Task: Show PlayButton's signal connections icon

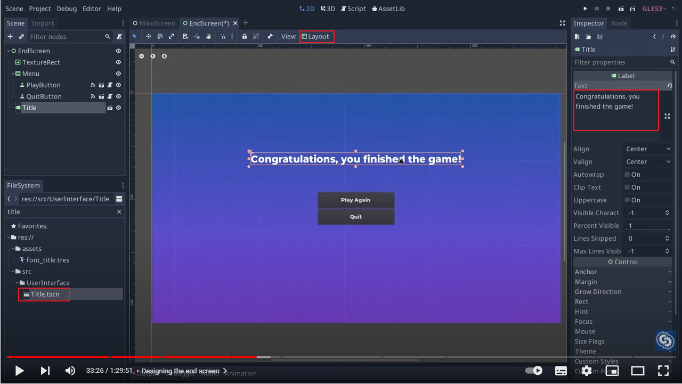Action: [x=93, y=85]
